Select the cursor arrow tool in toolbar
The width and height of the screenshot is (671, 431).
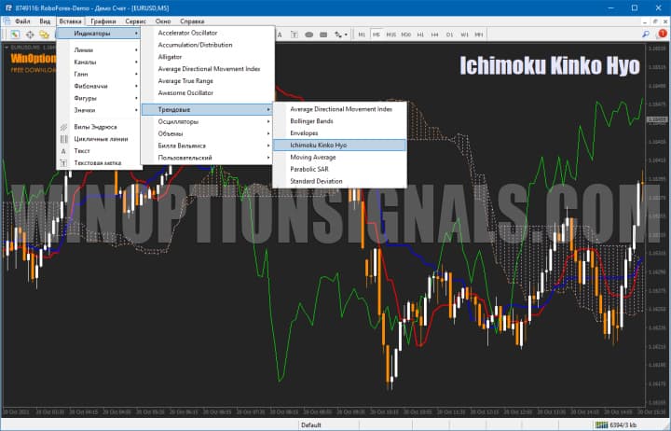14,35
